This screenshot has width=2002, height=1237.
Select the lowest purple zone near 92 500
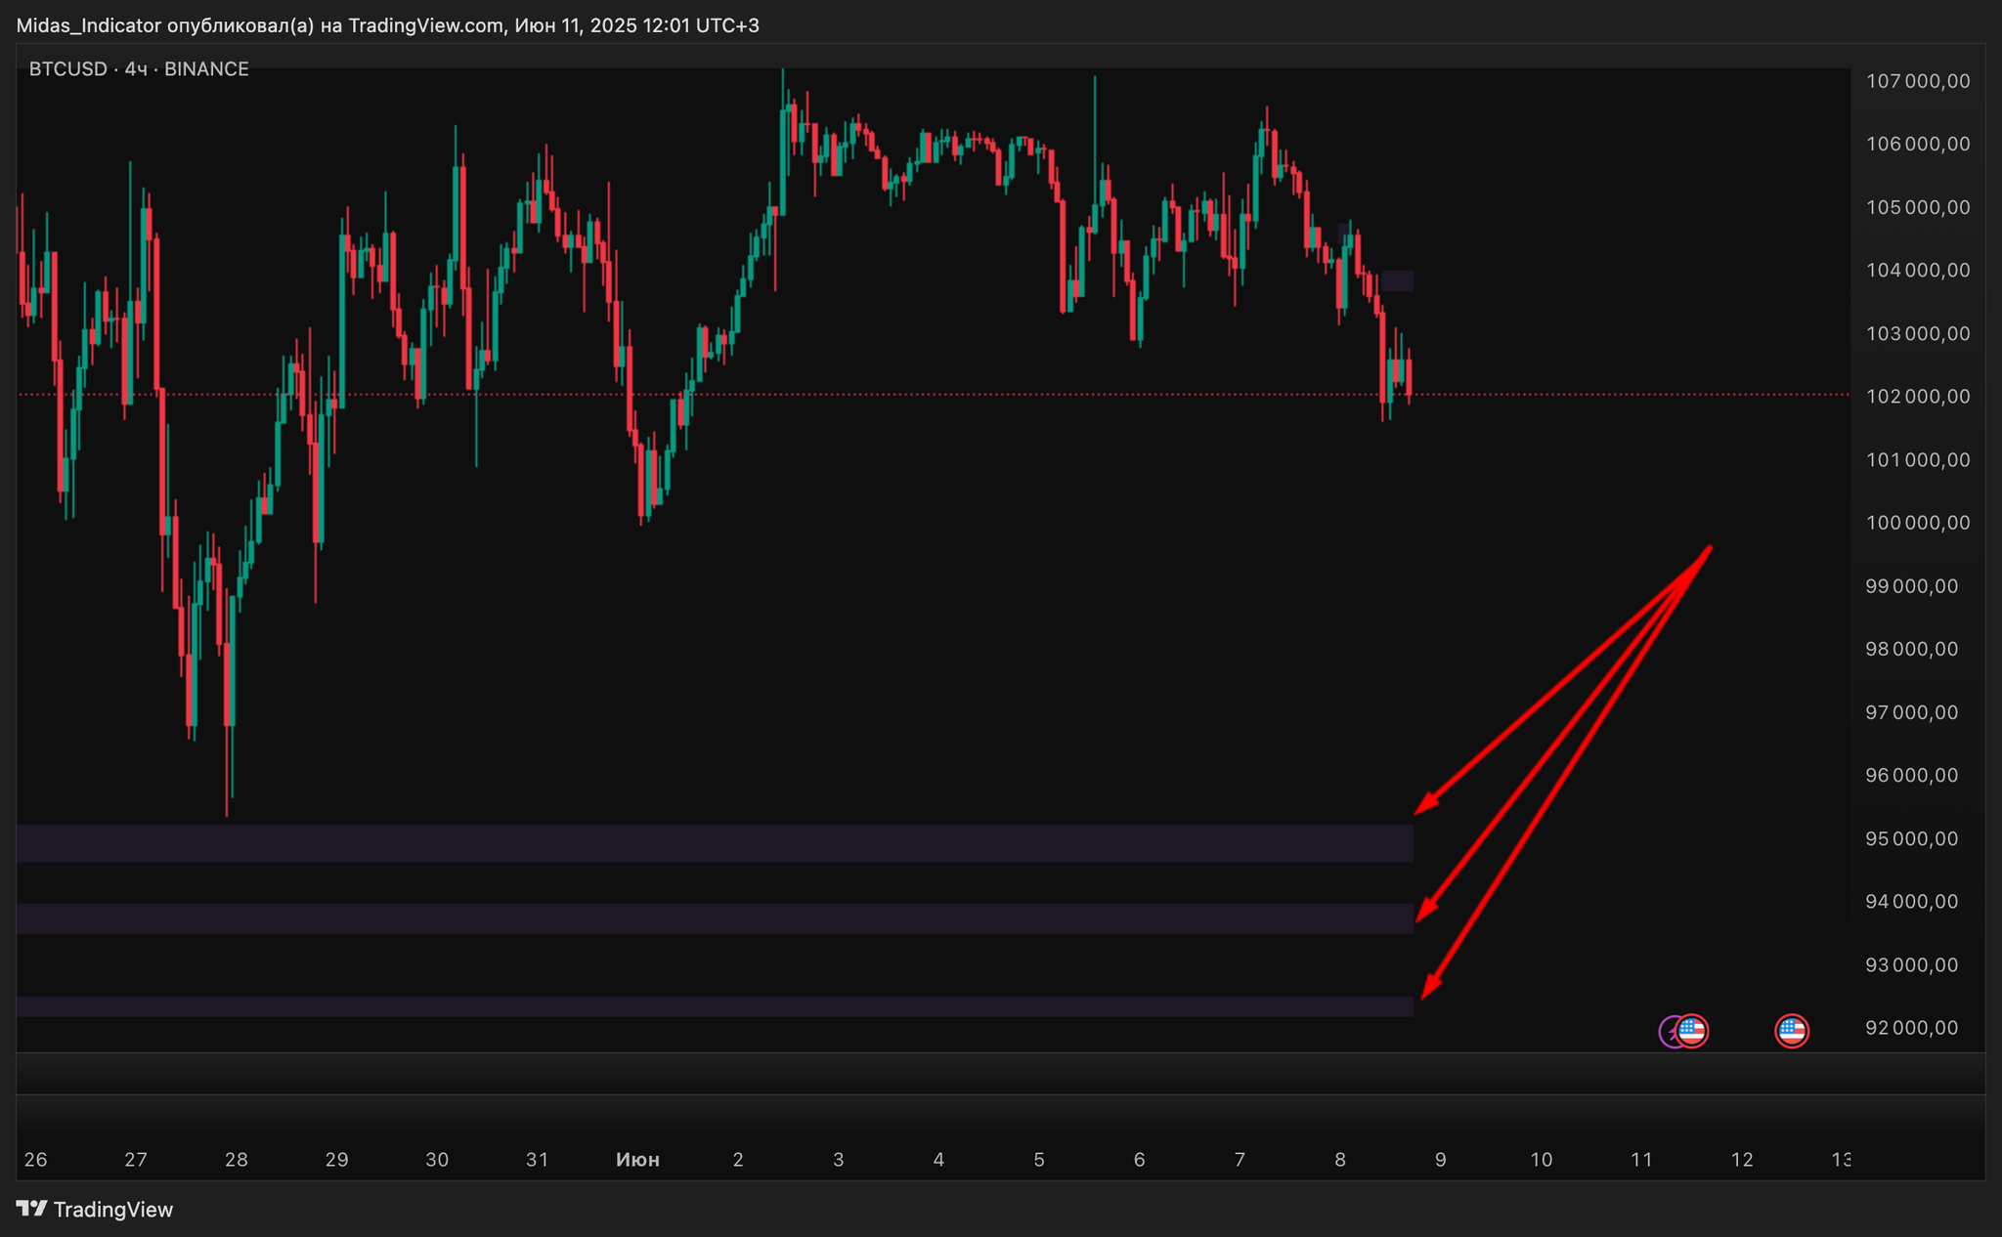click(714, 1006)
